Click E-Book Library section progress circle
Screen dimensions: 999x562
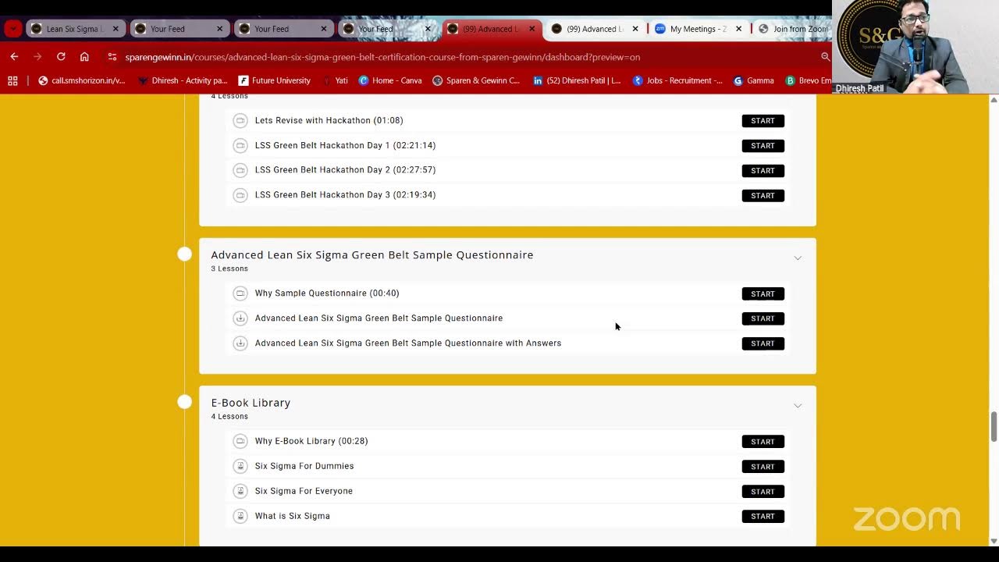pyautogui.click(x=184, y=401)
